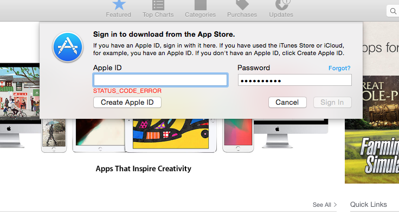The image size is (399, 216).
Task: Open the Updates tab
Action: [x=281, y=9]
